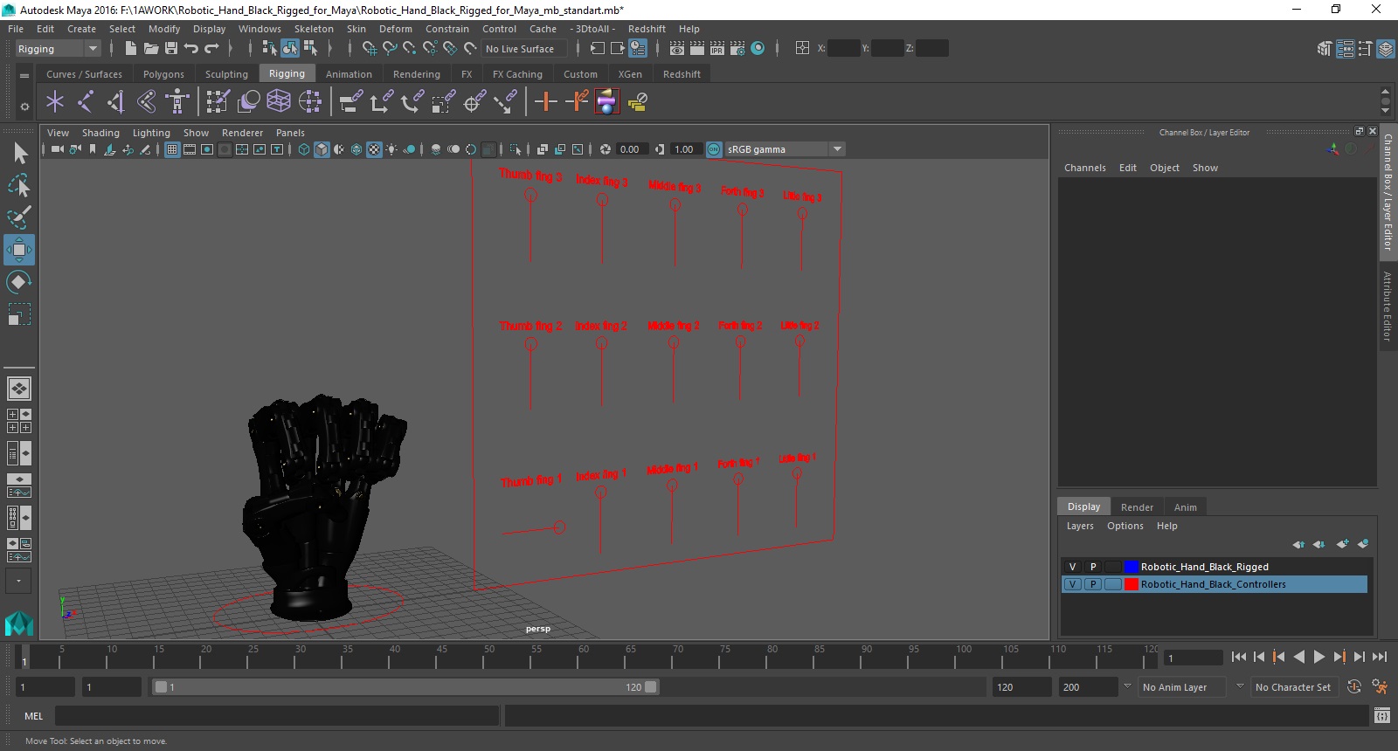Toggle Auto Keyframe key icon
Image resolution: width=1398 pixels, height=751 pixels.
coord(1354,687)
